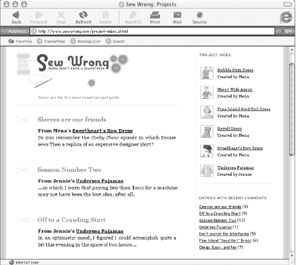Open 'Undersea Pajamas' recent comments link

pos(215,227)
